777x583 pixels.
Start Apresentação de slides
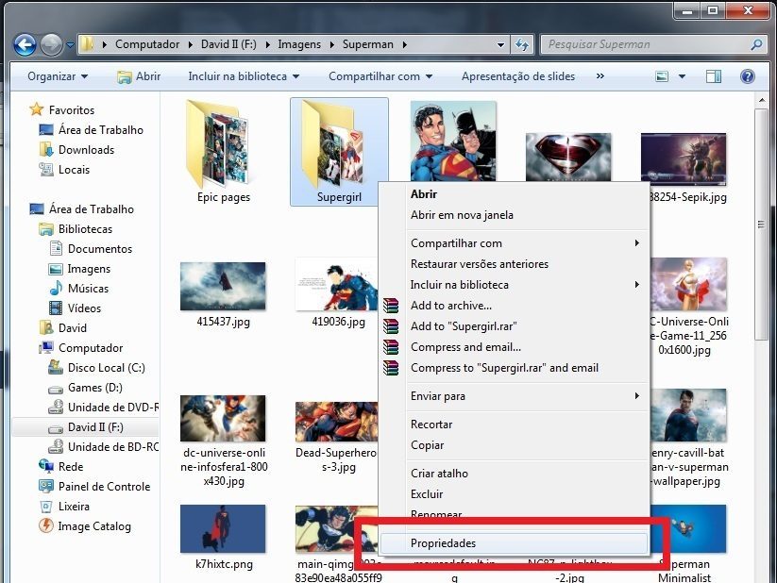(x=518, y=76)
